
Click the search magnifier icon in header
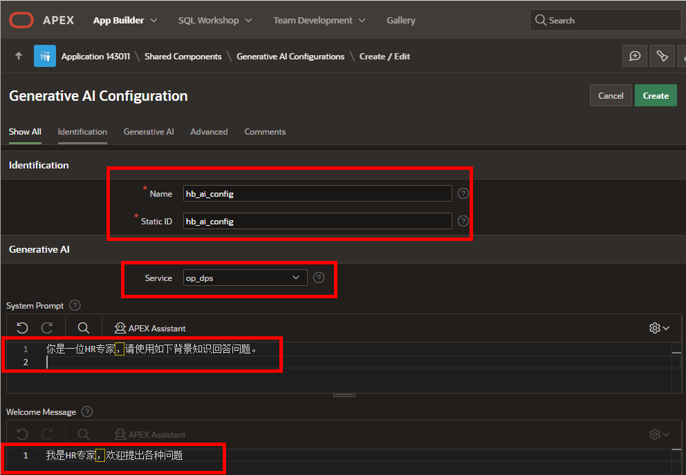541,20
